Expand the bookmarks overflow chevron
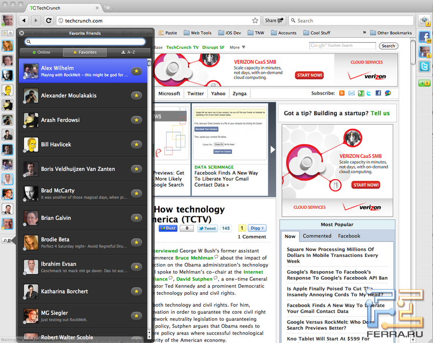This screenshot has width=433, height=343. click(x=364, y=32)
